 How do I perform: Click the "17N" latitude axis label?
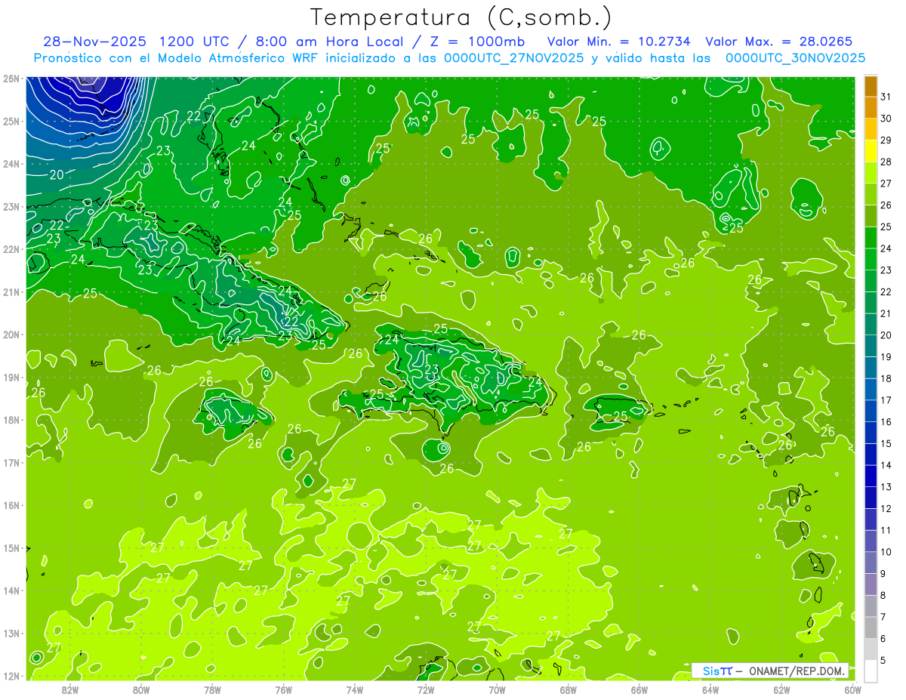tap(11, 462)
